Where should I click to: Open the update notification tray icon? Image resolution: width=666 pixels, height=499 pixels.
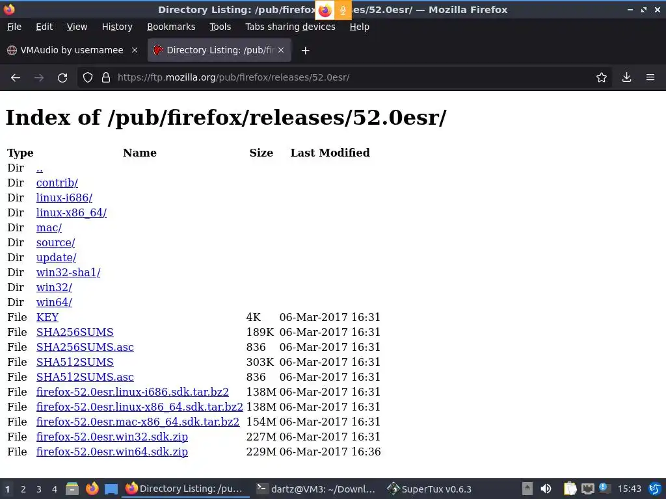(605, 489)
